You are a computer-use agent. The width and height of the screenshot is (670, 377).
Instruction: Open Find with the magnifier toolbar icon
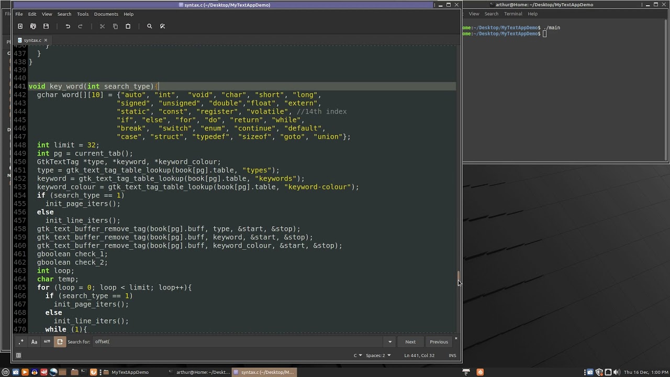pyautogui.click(x=150, y=26)
